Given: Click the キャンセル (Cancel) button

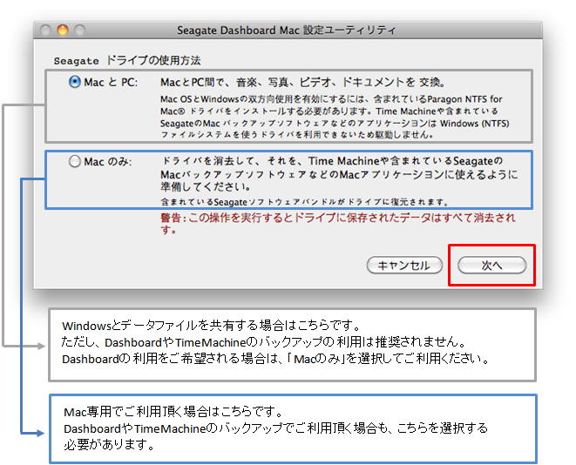Looking at the screenshot, I should coord(404,265).
